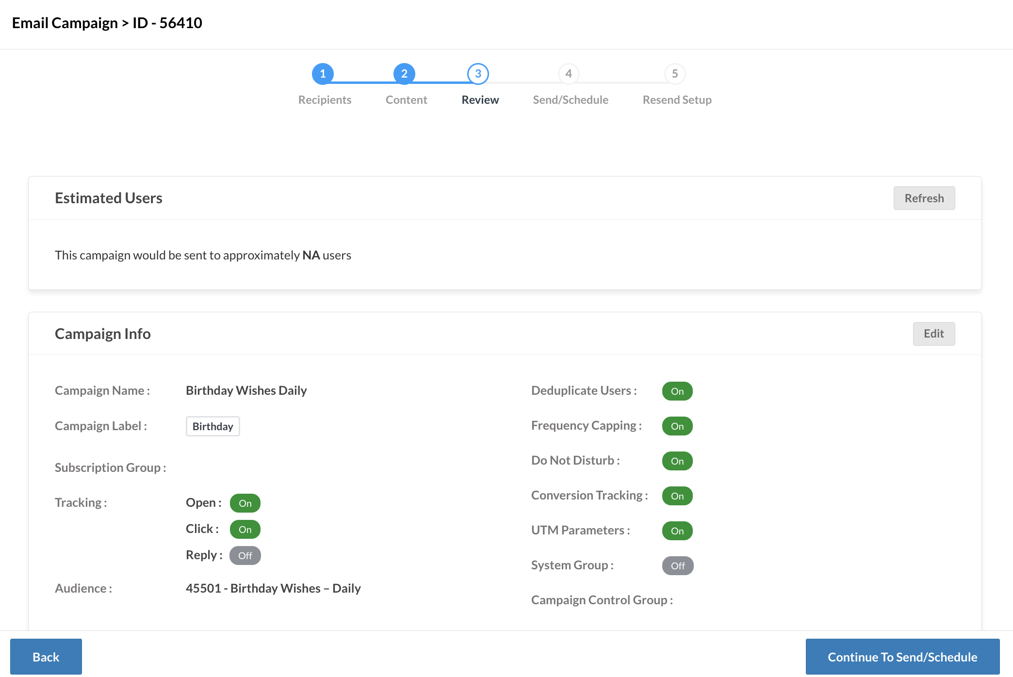Click the Do Not Disturb On badge

click(677, 461)
